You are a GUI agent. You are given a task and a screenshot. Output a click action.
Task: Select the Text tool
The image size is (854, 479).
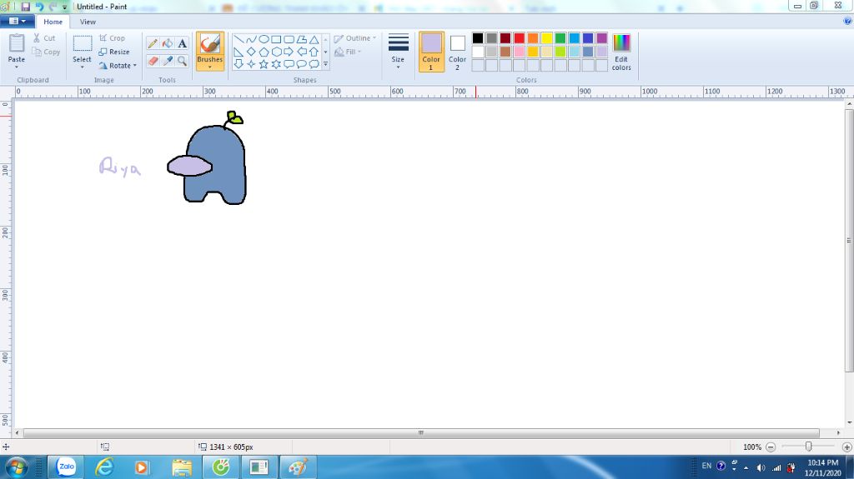(183, 43)
